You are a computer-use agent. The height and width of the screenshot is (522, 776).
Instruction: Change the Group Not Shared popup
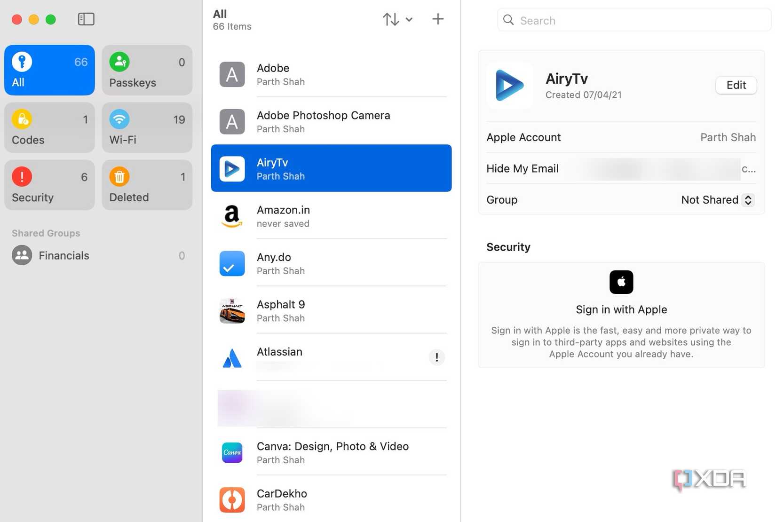[x=718, y=200]
